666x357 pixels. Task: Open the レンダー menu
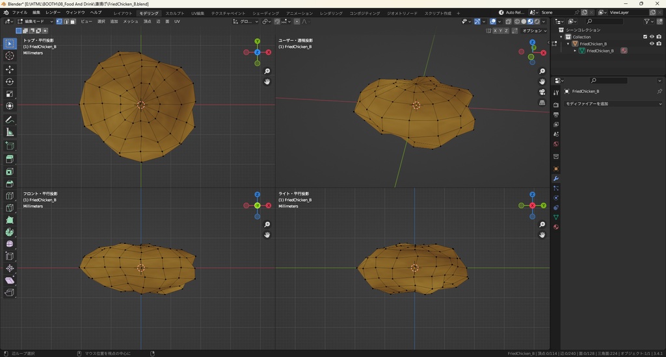(x=53, y=12)
